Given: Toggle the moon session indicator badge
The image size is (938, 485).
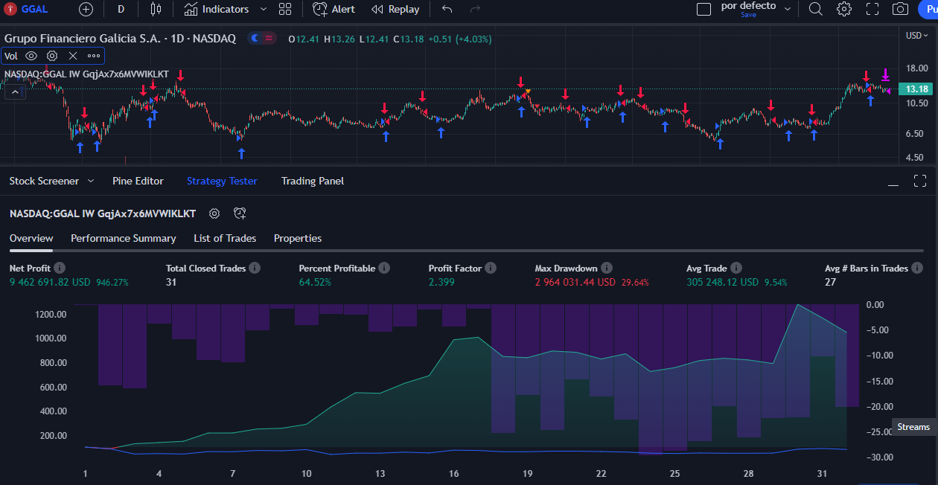Looking at the screenshot, I should (x=255, y=38).
